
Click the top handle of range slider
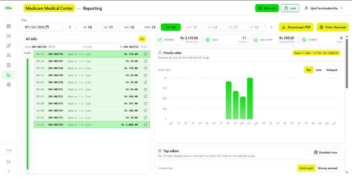click(27, 57)
